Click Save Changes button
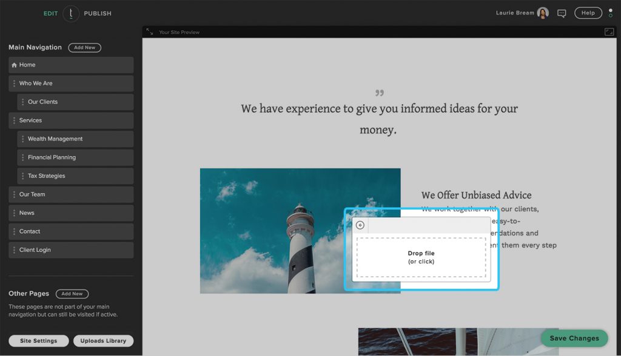Screen dimensions: 621x356 click(x=574, y=338)
